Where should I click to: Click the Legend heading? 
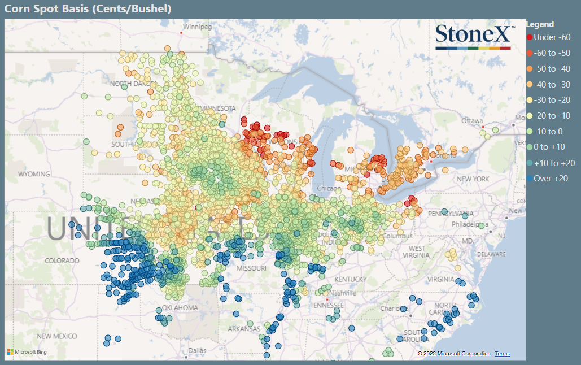coord(540,24)
